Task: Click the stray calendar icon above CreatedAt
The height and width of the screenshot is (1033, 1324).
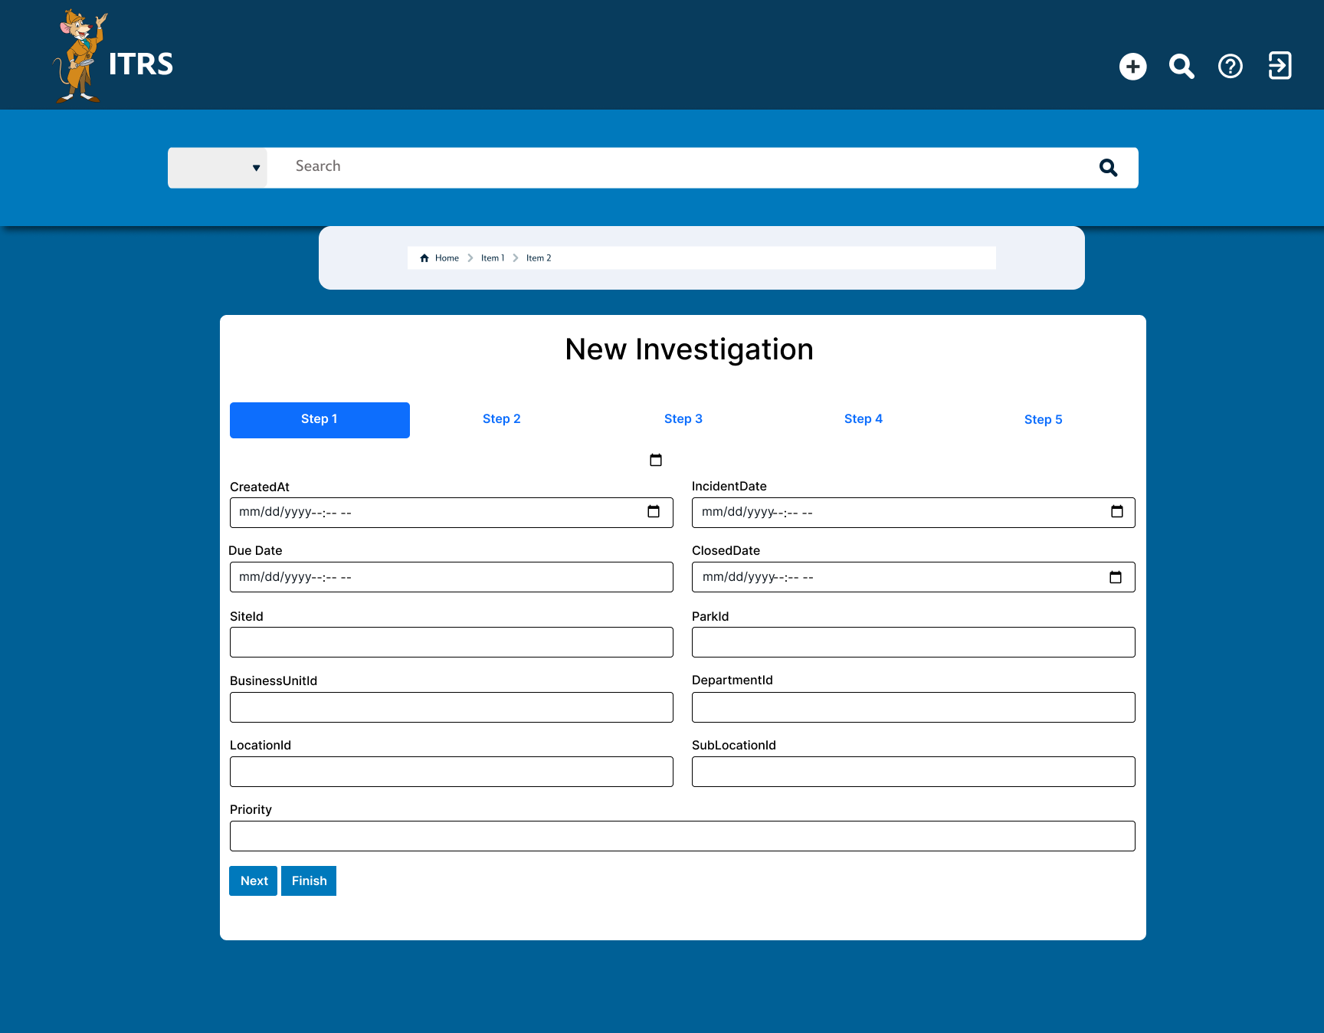Action: point(656,460)
